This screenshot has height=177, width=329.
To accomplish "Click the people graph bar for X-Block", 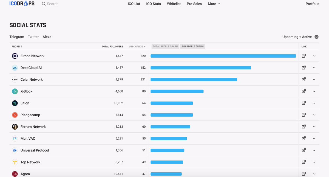I will click(x=177, y=91).
